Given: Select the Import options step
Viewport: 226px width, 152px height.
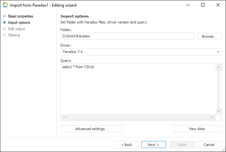Looking at the screenshot, I should pyautogui.click(x=19, y=23).
